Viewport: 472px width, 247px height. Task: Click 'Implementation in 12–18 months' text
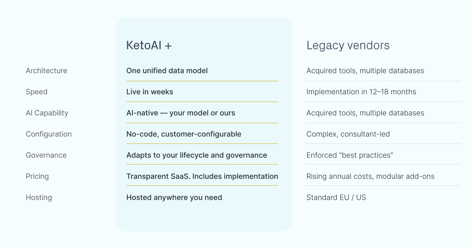361,92
